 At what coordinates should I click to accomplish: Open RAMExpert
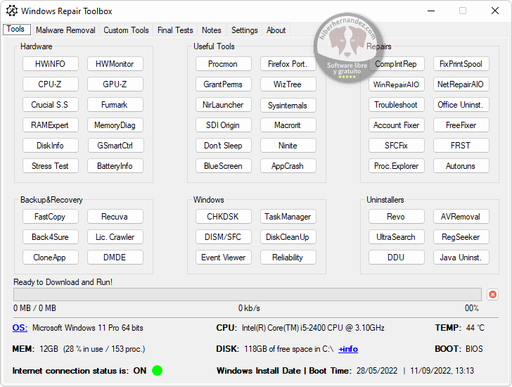(51, 125)
